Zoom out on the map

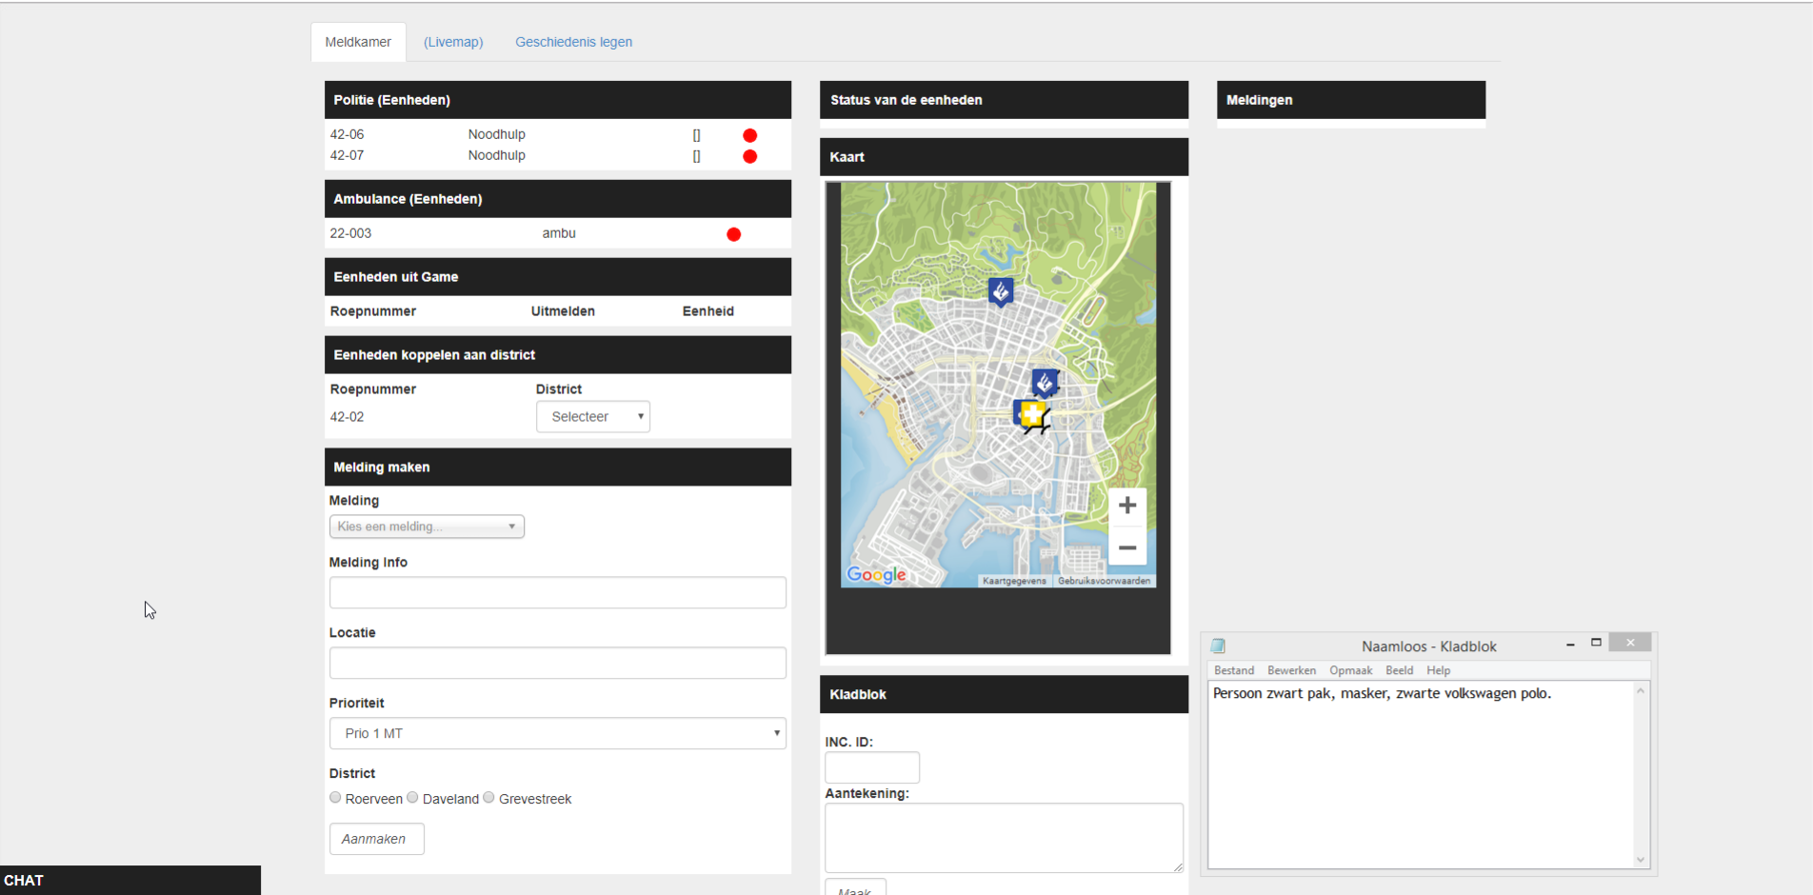pos(1127,547)
